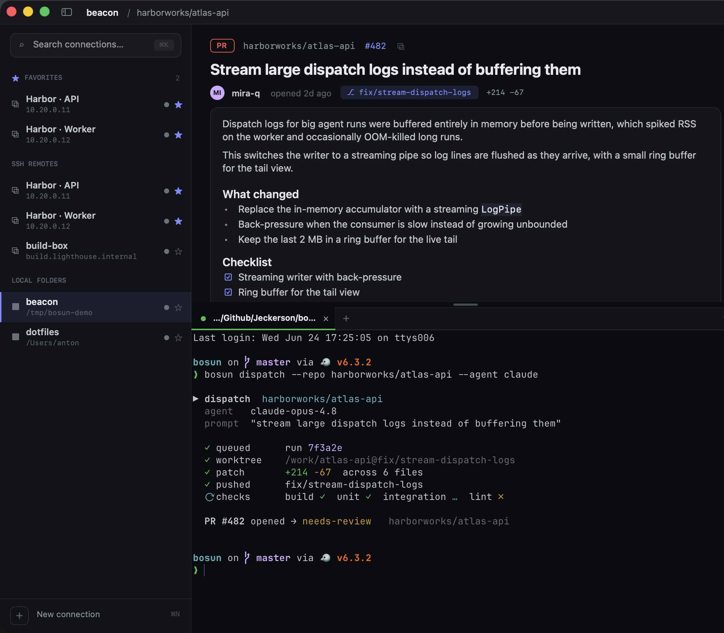Open the fix/stream-dispatch-logs branch chip
The width and height of the screenshot is (724, 633).
pyautogui.click(x=409, y=92)
